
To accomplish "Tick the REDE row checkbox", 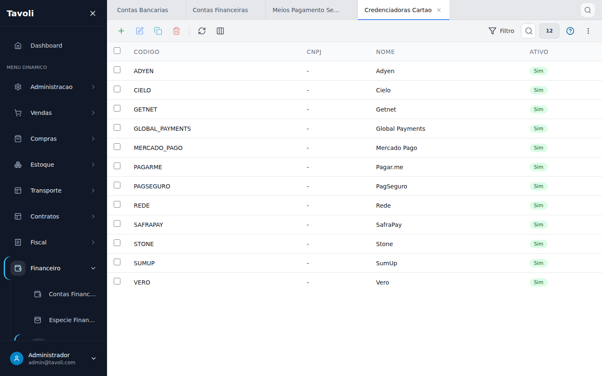I will pos(117,204).
